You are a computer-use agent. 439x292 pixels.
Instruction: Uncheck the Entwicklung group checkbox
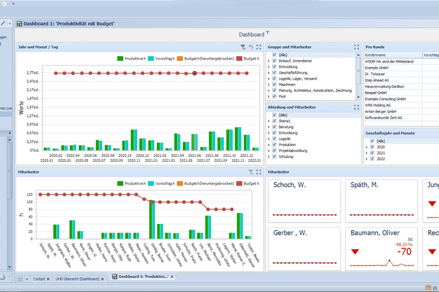click(x=274, y=66)
